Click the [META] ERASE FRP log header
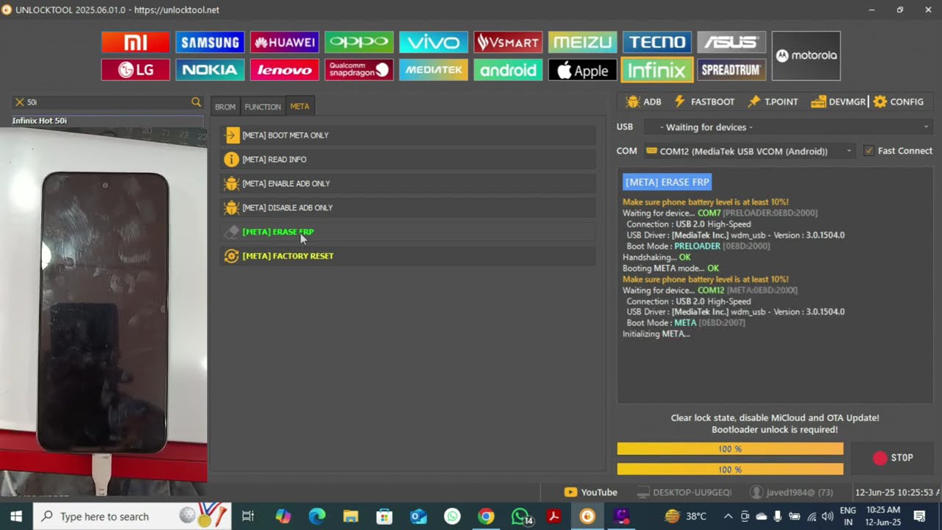Screen dimensions: 942x530 (667, 182)
